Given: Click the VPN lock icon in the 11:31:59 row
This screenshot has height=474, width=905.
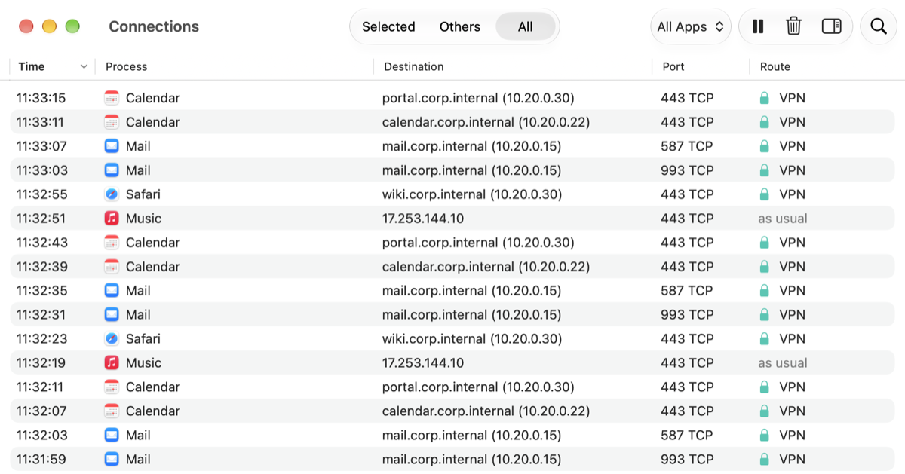Looking at the screenshot, I should [764, 460].
